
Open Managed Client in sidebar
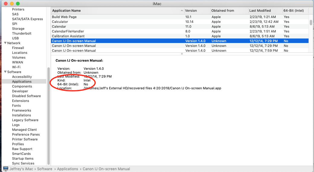24,130
